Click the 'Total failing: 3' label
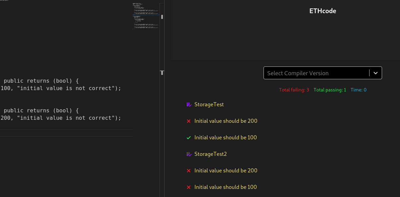 coord(294,90)
